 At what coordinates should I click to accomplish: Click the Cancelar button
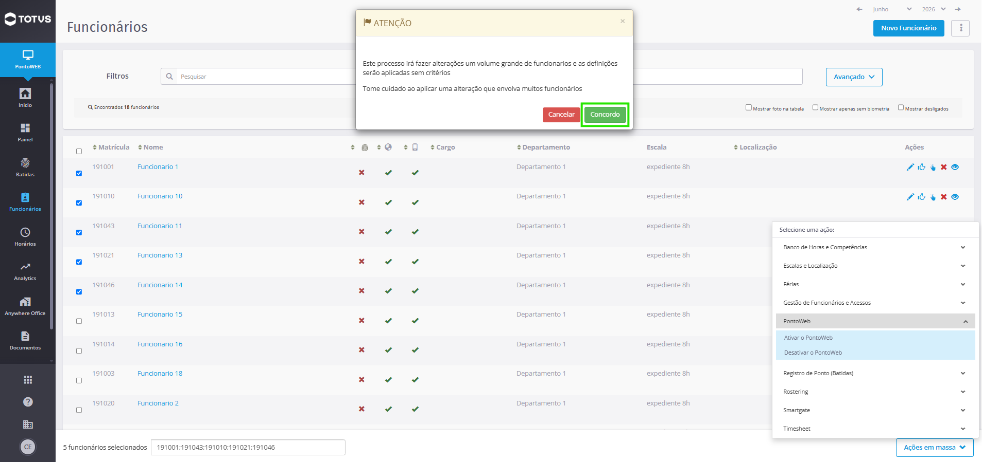(x=561, y=115)
